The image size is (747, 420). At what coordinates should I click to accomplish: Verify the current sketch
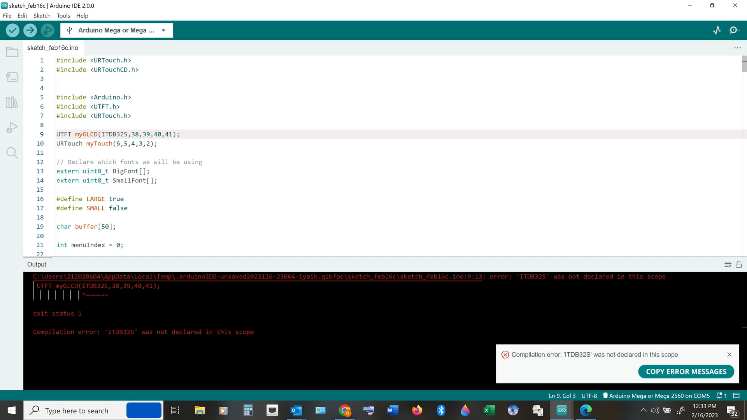[x=12, y=30]
